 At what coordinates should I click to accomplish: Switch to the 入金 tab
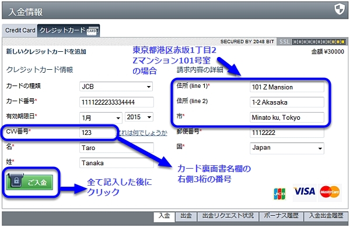pyautogui.click(x=164, y=216)
